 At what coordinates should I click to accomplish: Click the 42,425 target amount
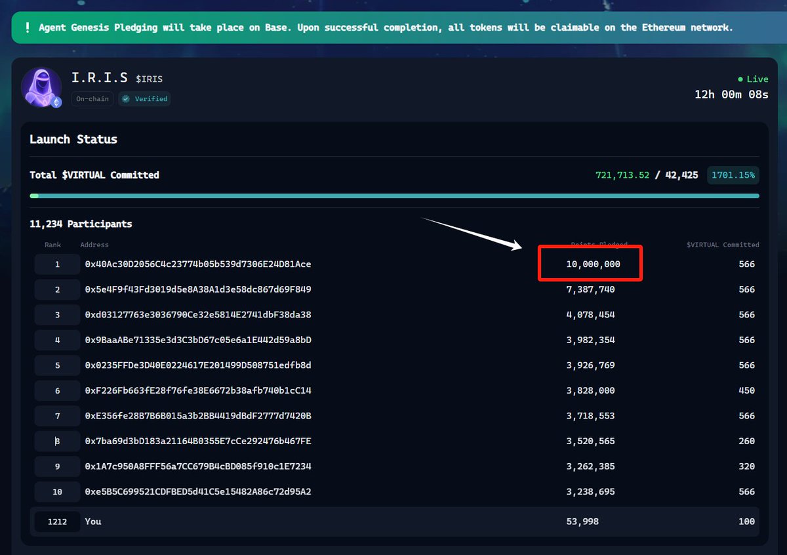(681, 175)
